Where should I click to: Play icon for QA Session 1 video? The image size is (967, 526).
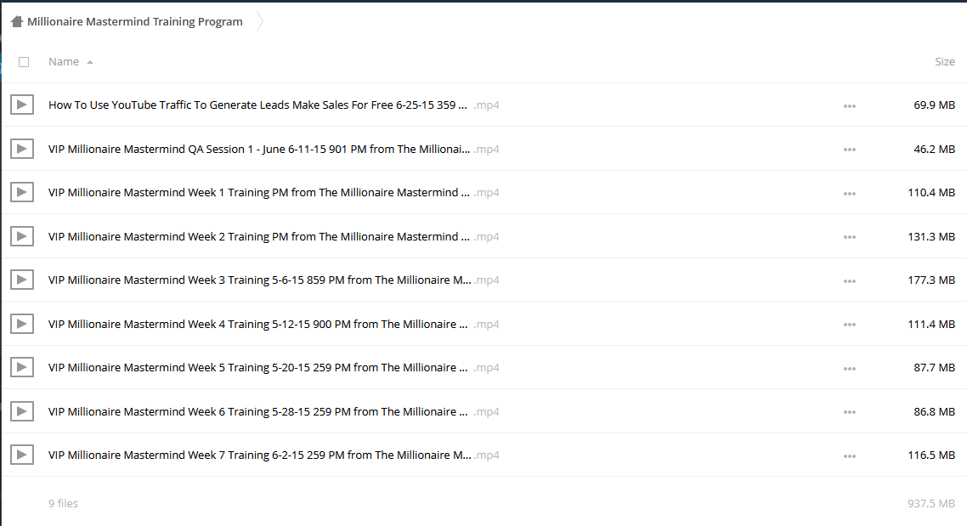21,149
